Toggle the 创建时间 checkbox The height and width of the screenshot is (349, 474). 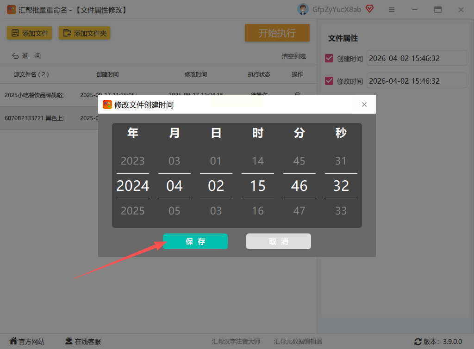coord(329,58)
